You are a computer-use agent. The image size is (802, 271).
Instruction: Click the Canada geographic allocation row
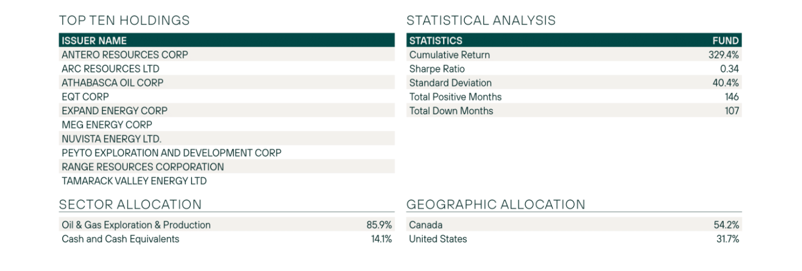574,224
